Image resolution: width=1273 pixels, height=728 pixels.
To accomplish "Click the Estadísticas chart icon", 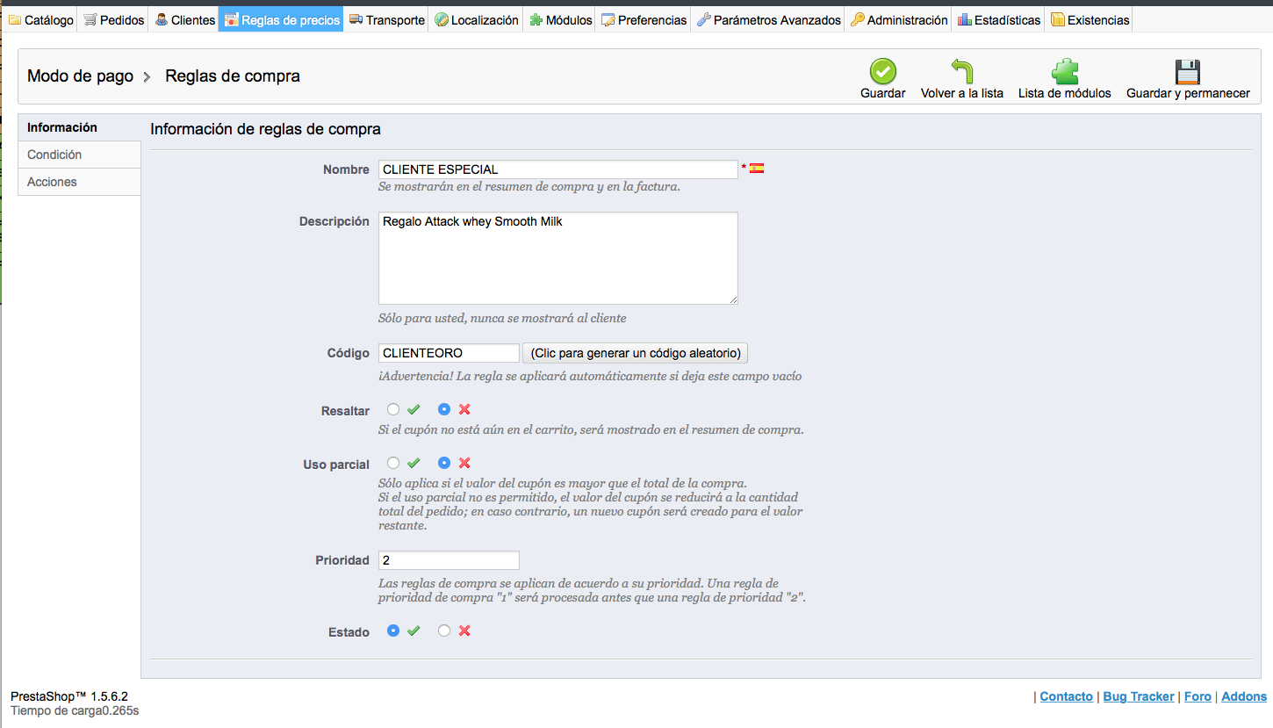I will tap(965, 19).
